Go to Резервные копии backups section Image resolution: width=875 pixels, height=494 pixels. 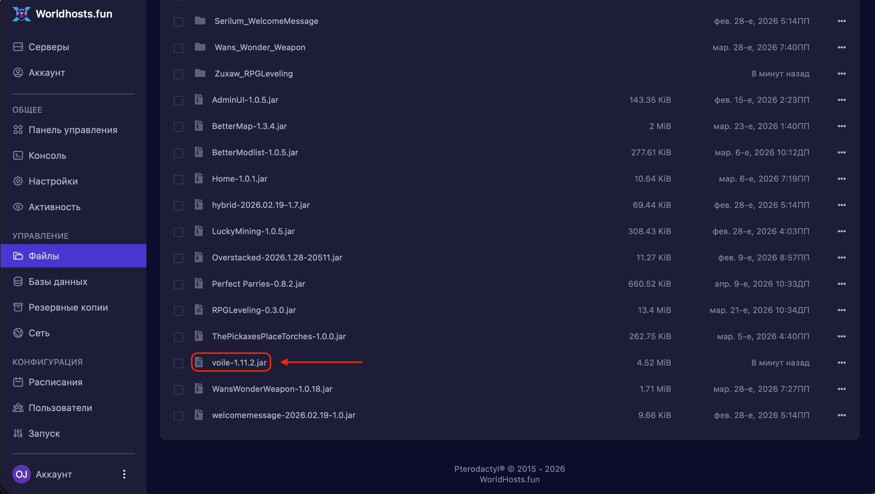(x=68, y=307)
